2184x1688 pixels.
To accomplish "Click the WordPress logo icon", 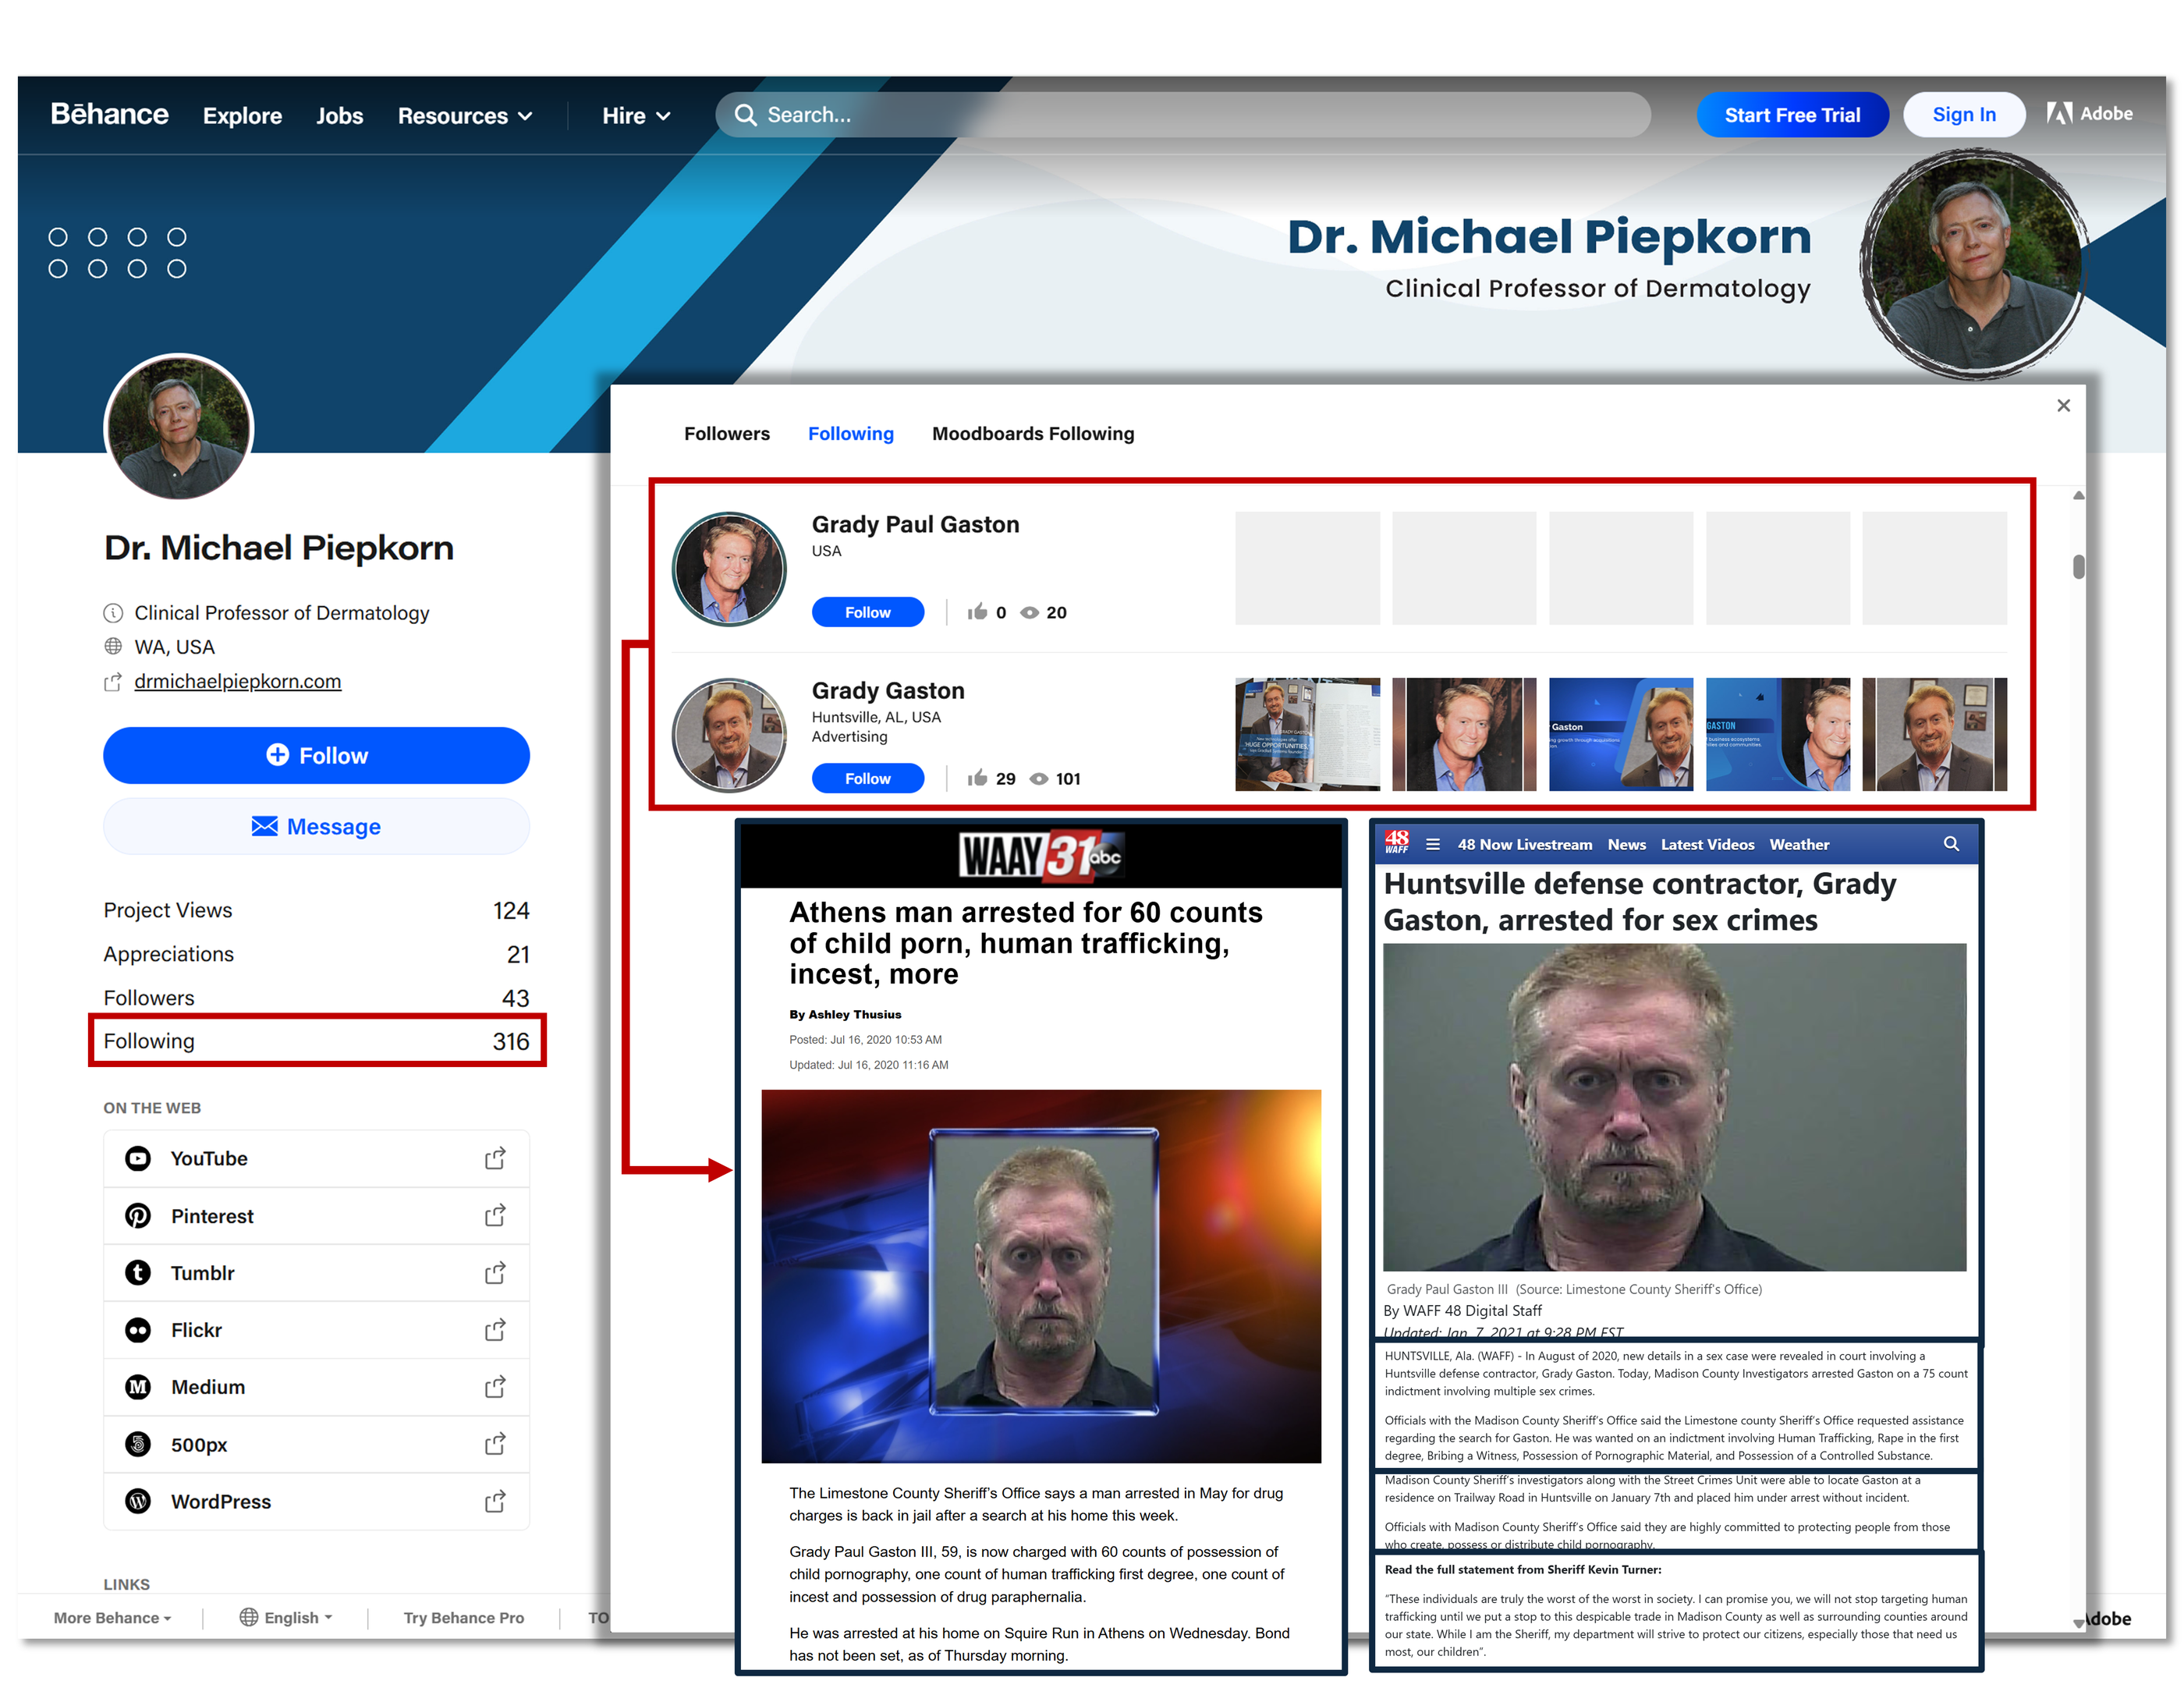I will (138, 1502).
